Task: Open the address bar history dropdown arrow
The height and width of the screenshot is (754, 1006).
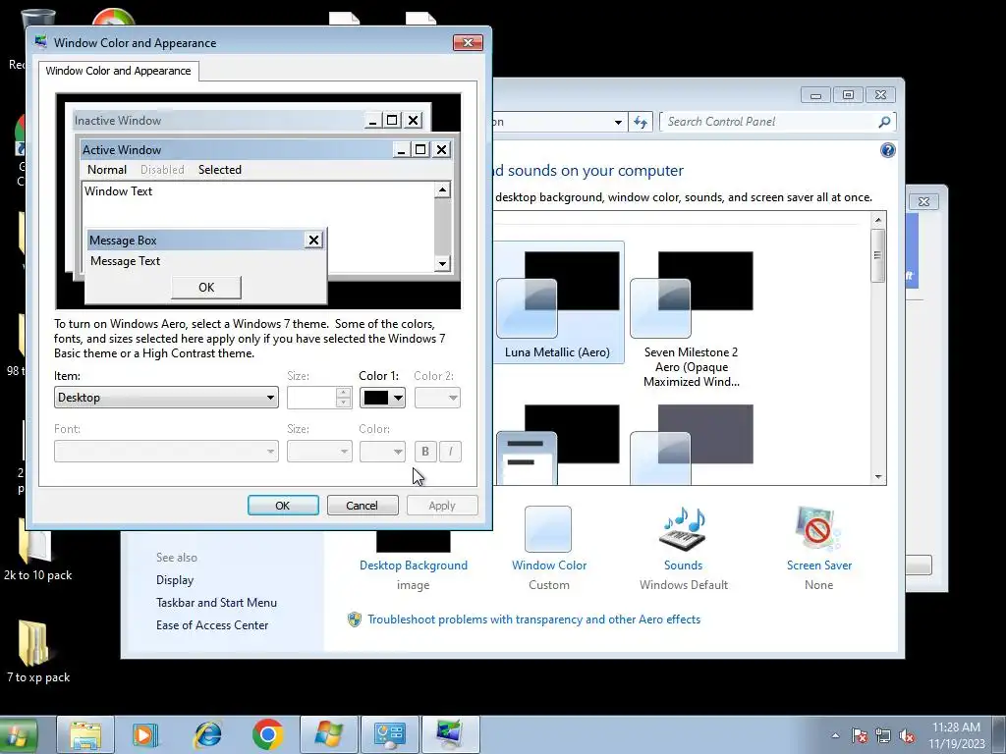Action: 618,122
